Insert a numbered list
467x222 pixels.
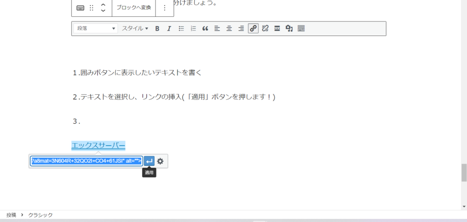(x=193, y=29)
